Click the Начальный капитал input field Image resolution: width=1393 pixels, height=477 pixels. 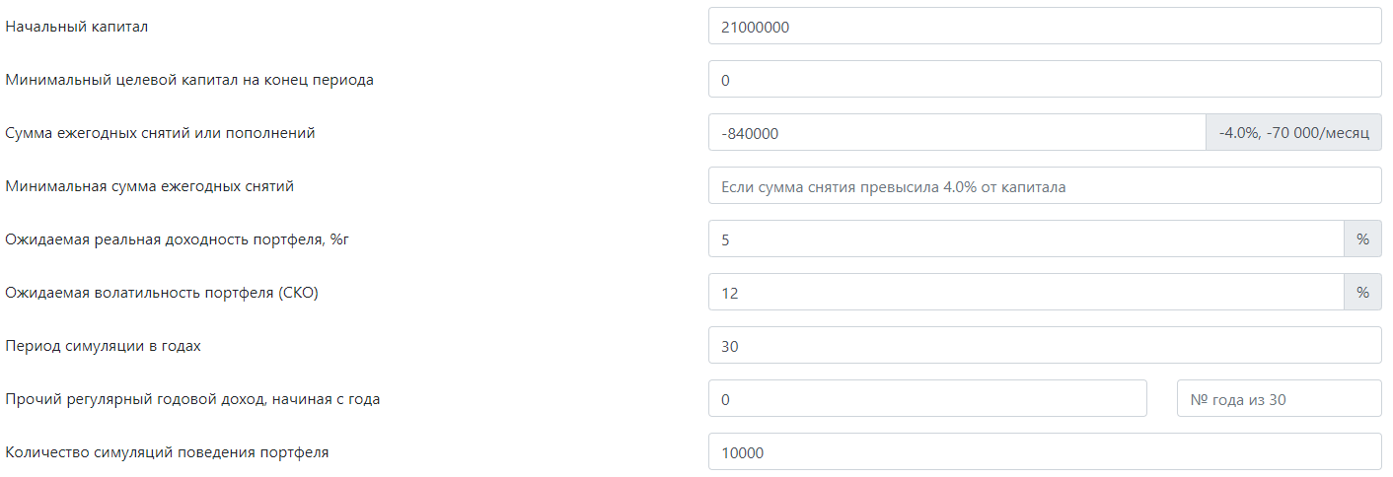(x=1045, y=27)
